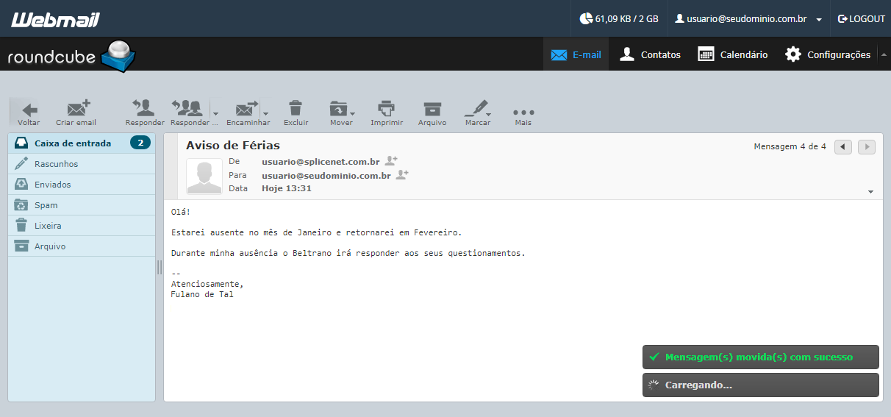Go to the next message arrow
The width and height of the screenshot is (891, 417).
pos(867,147)
